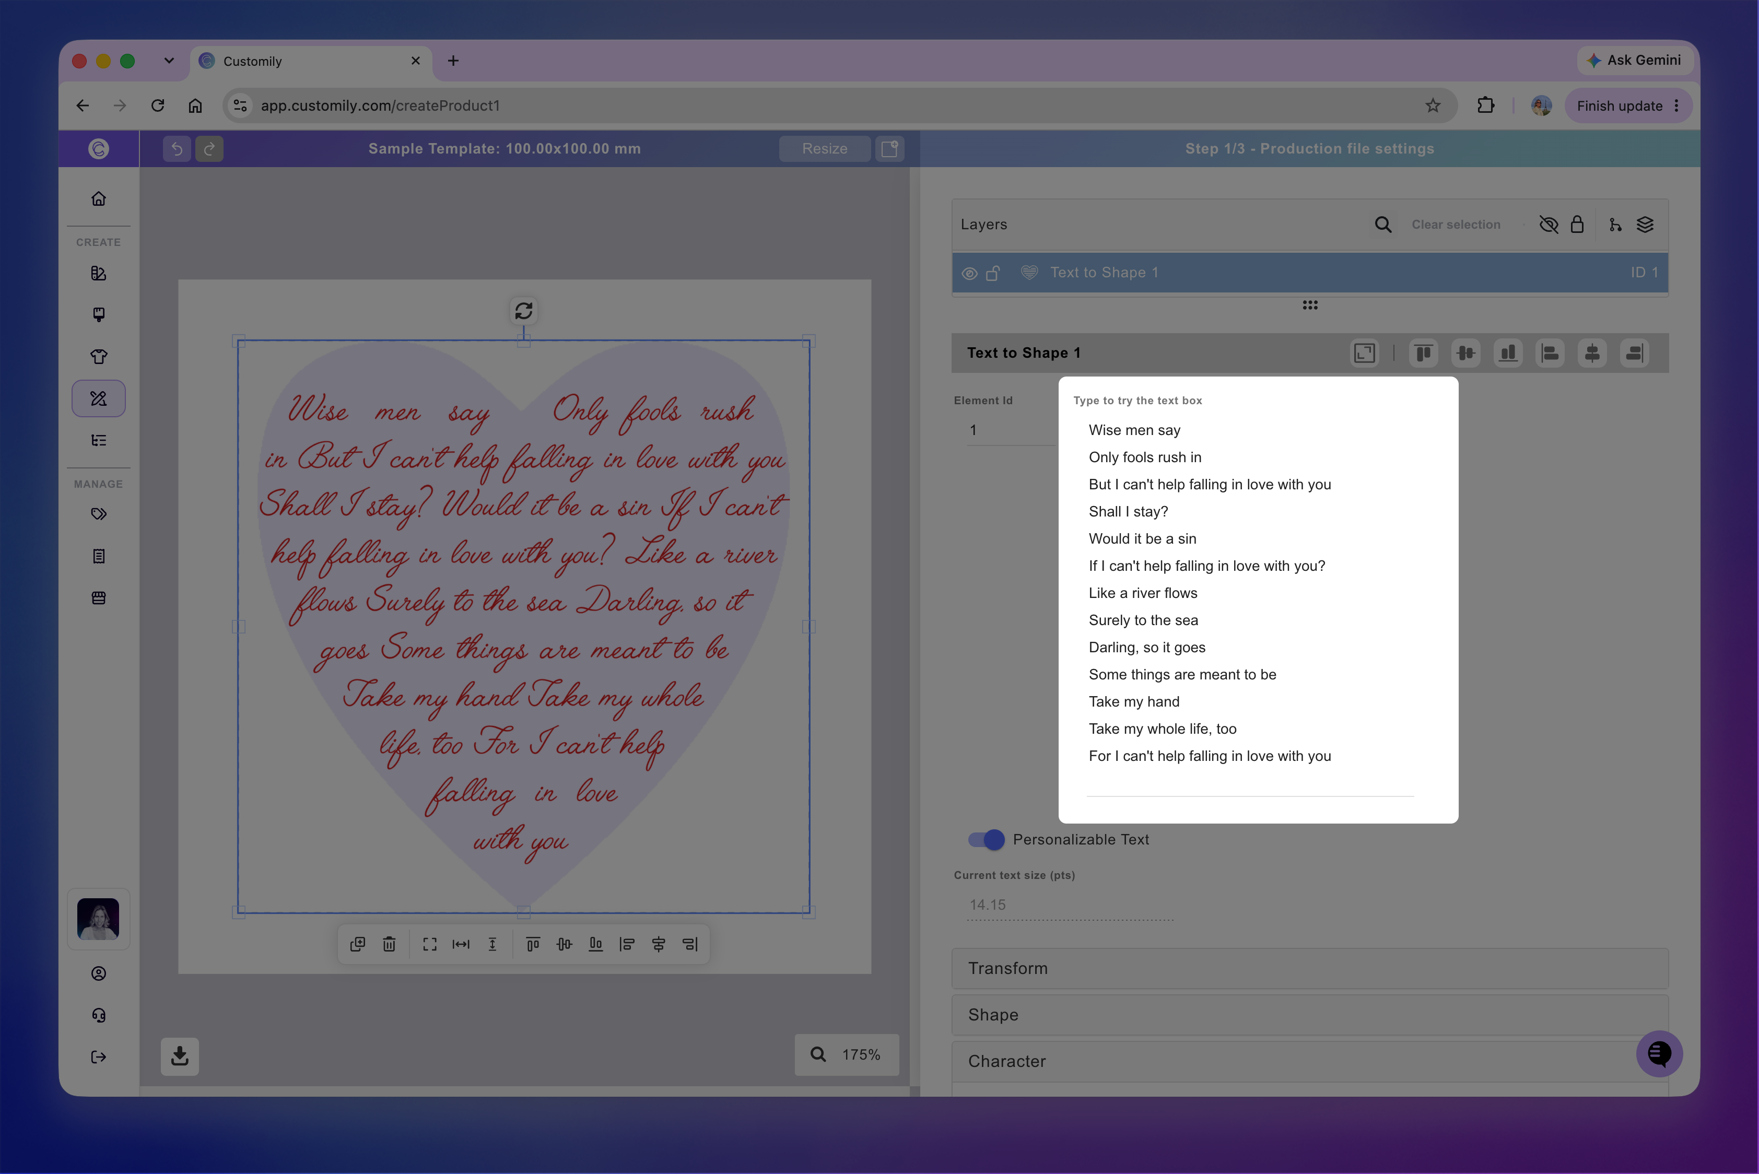
Task: Click the address bar URL
Action: click(380, 105)
